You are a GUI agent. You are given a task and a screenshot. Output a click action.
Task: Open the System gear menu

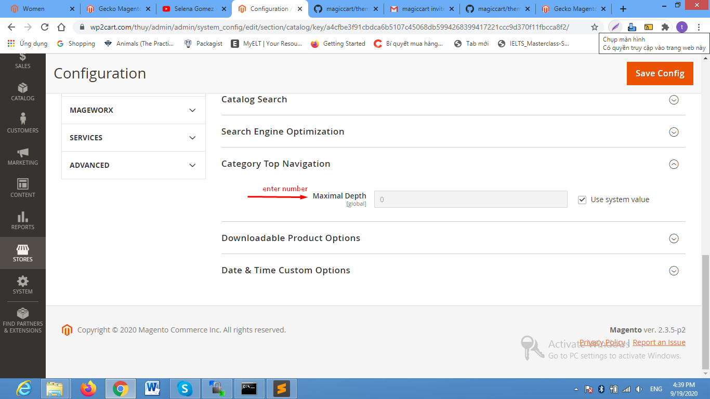22,285
